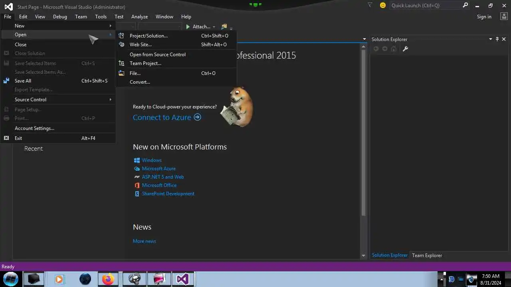Click the Web Site globe icon
The height and width of the screenshot is (287, 511).
pos(121,44)
